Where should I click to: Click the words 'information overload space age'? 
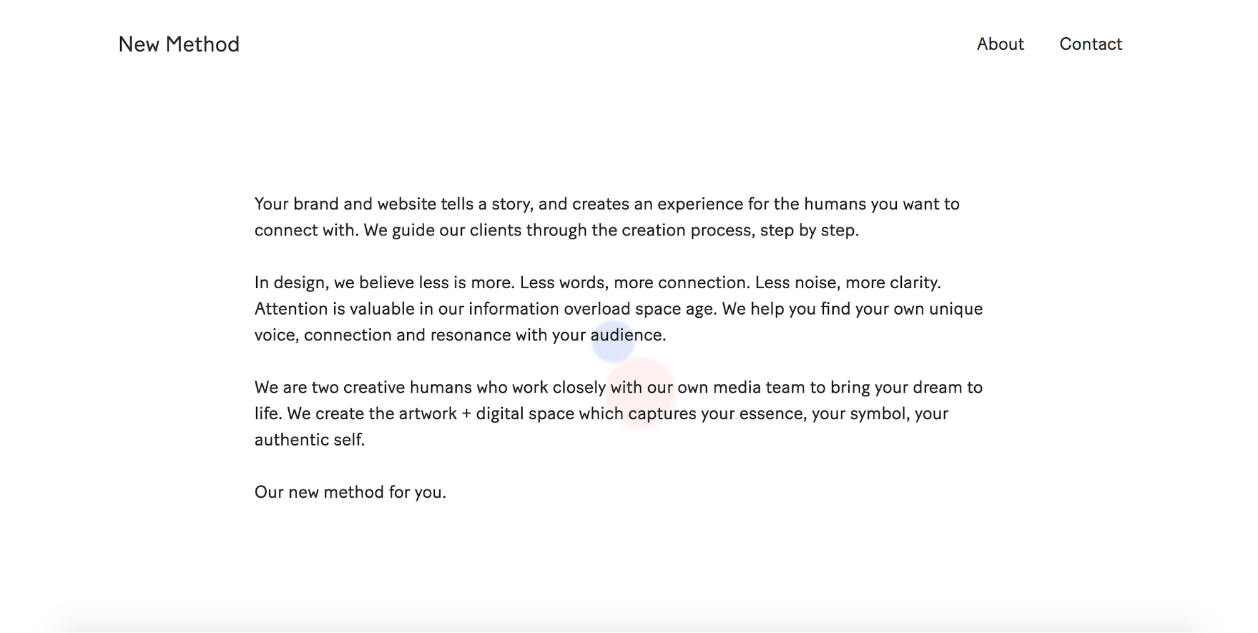pyautogui.click(x=591, y=309)
